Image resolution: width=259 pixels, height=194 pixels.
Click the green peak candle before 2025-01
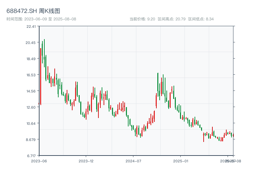(x=158, y=85)
